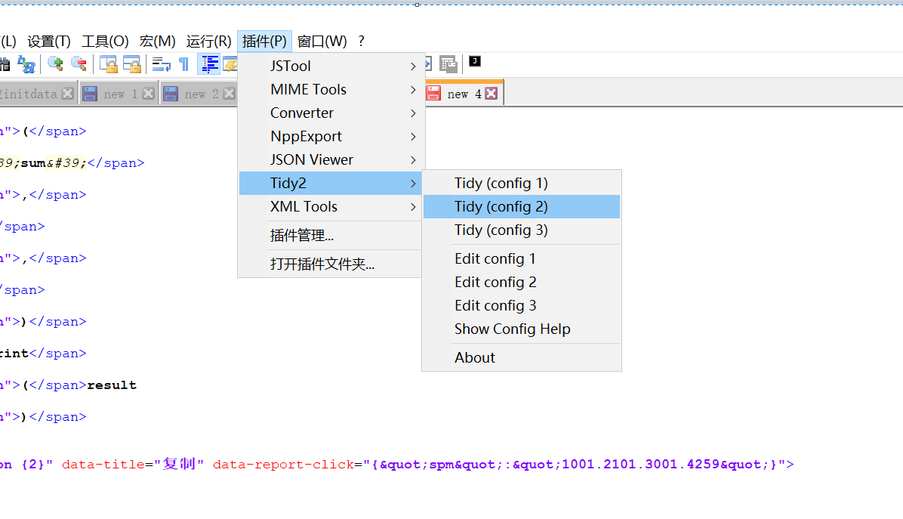This screenshot has width=903, height=519.
Task: Toggle the show indent guide icon
Action: 209,64
